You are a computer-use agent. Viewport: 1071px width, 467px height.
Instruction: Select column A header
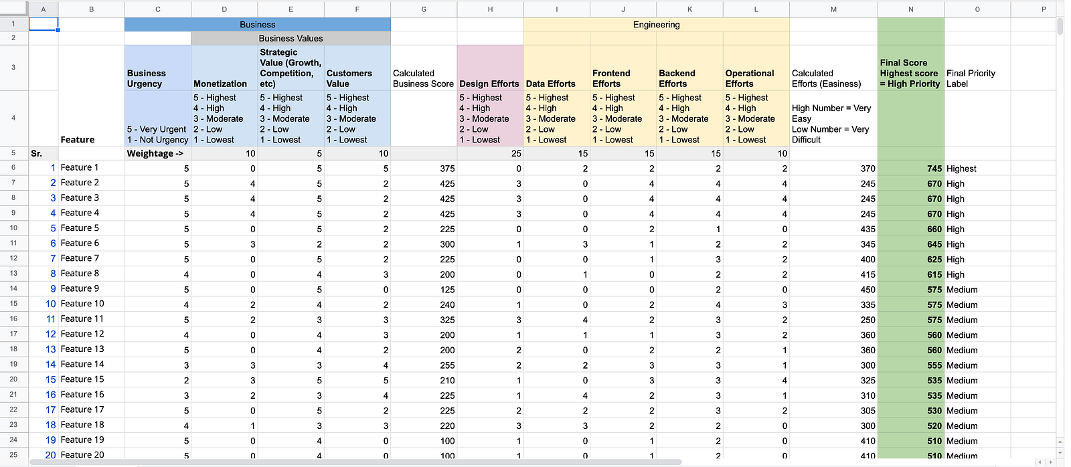point(44,9)
